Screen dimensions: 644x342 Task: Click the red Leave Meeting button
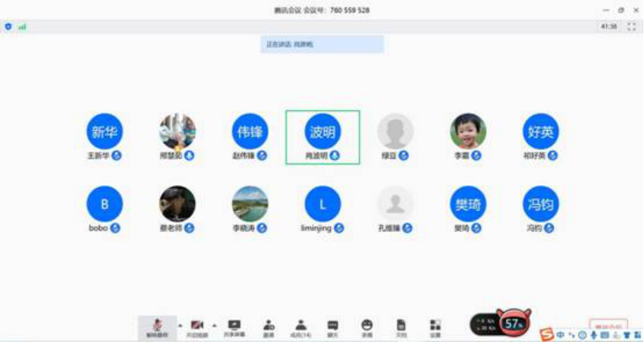click(x=608, y=327)
